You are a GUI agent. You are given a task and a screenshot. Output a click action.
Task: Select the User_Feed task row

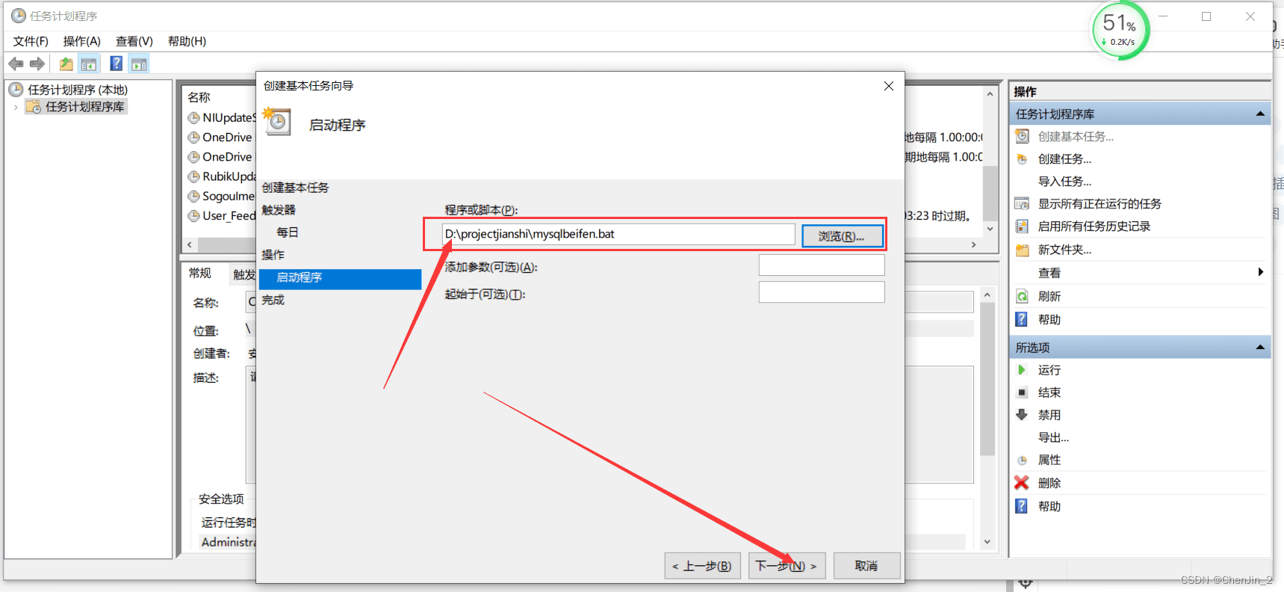pyautogui.click(x=222, y=216)
